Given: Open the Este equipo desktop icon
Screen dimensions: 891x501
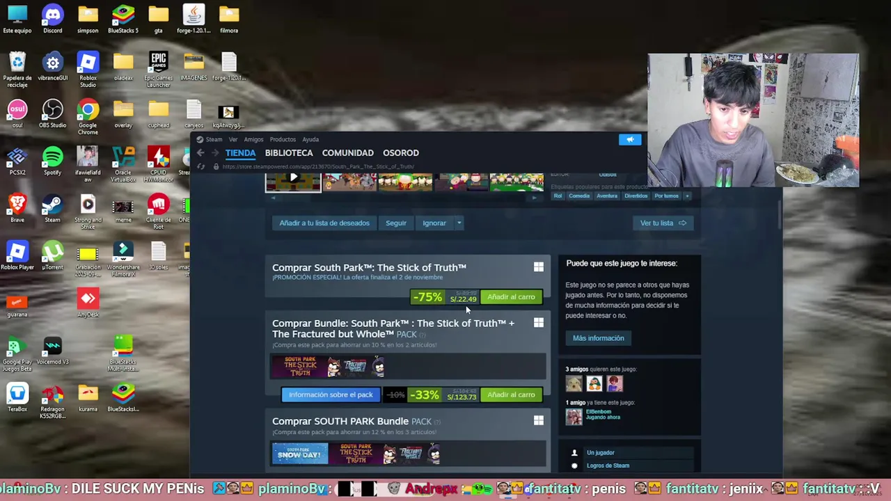Looking at the screenshot, I should pyautogui.click(x=17, y=19).
